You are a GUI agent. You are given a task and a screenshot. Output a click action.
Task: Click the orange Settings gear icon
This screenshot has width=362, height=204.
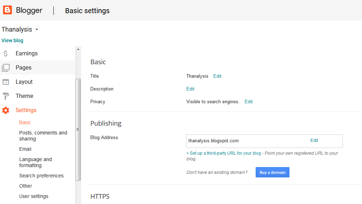pos(6,110)
